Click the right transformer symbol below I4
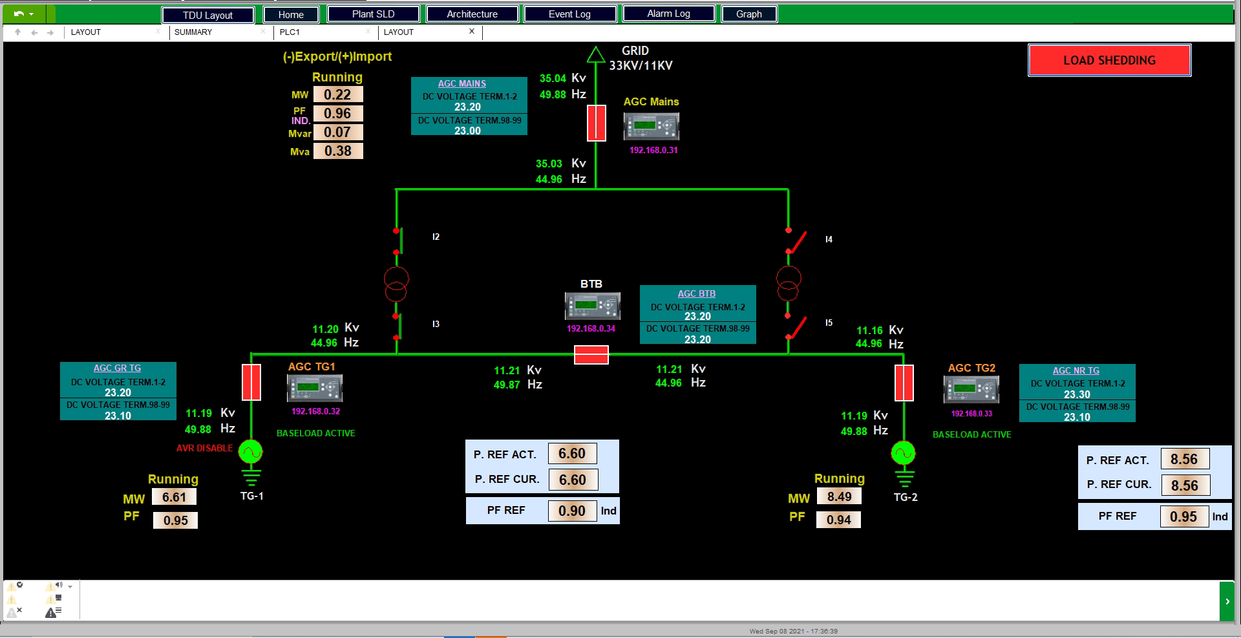Viewport: 1241px width, 638px height. 788,284
